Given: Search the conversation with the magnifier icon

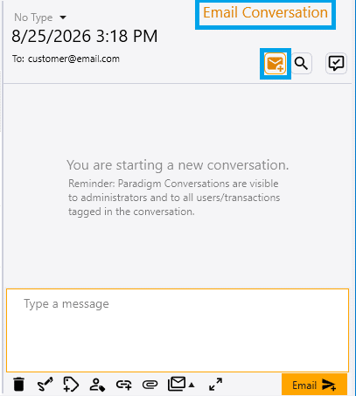Looking at the screenshot, I should pos(301,64).
